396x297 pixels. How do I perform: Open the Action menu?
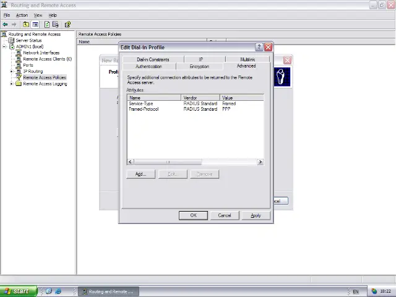point(22,15)
